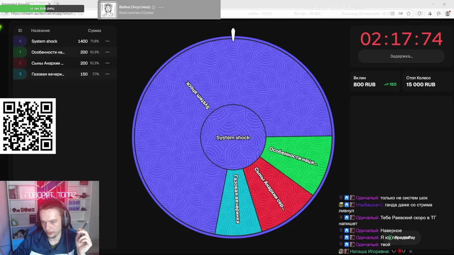Open browser profile avatar icon
The width and height of the screenshot is (454, 255).
(448, 13)
